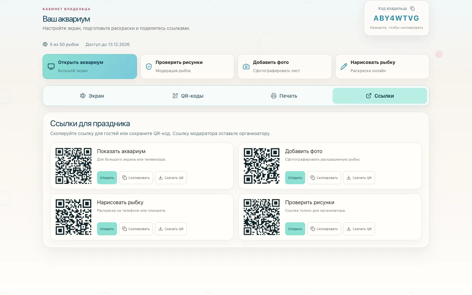Click the QR code for Добавить фото link

tap(262, 166)
